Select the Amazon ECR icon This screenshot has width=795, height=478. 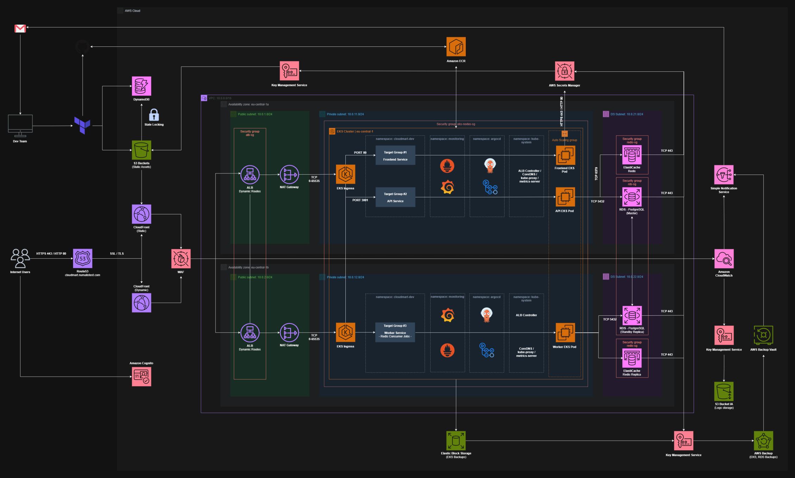tap(456, 47)
